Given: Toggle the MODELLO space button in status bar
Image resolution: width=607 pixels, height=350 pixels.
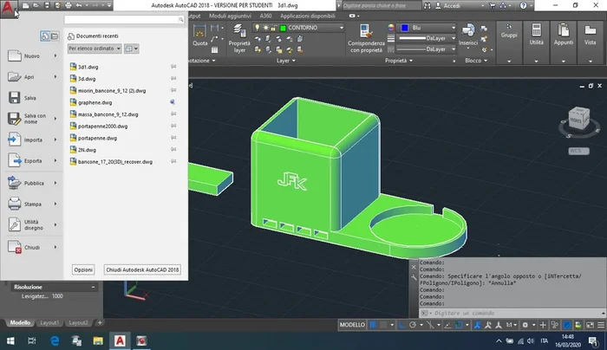Looking at the screenshot, I should point(352,324).
